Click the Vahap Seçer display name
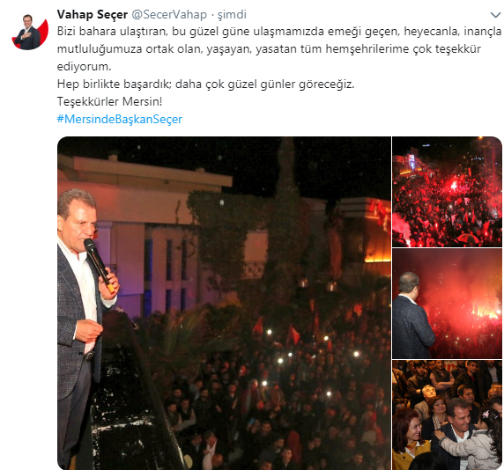 tap(93, 14)
